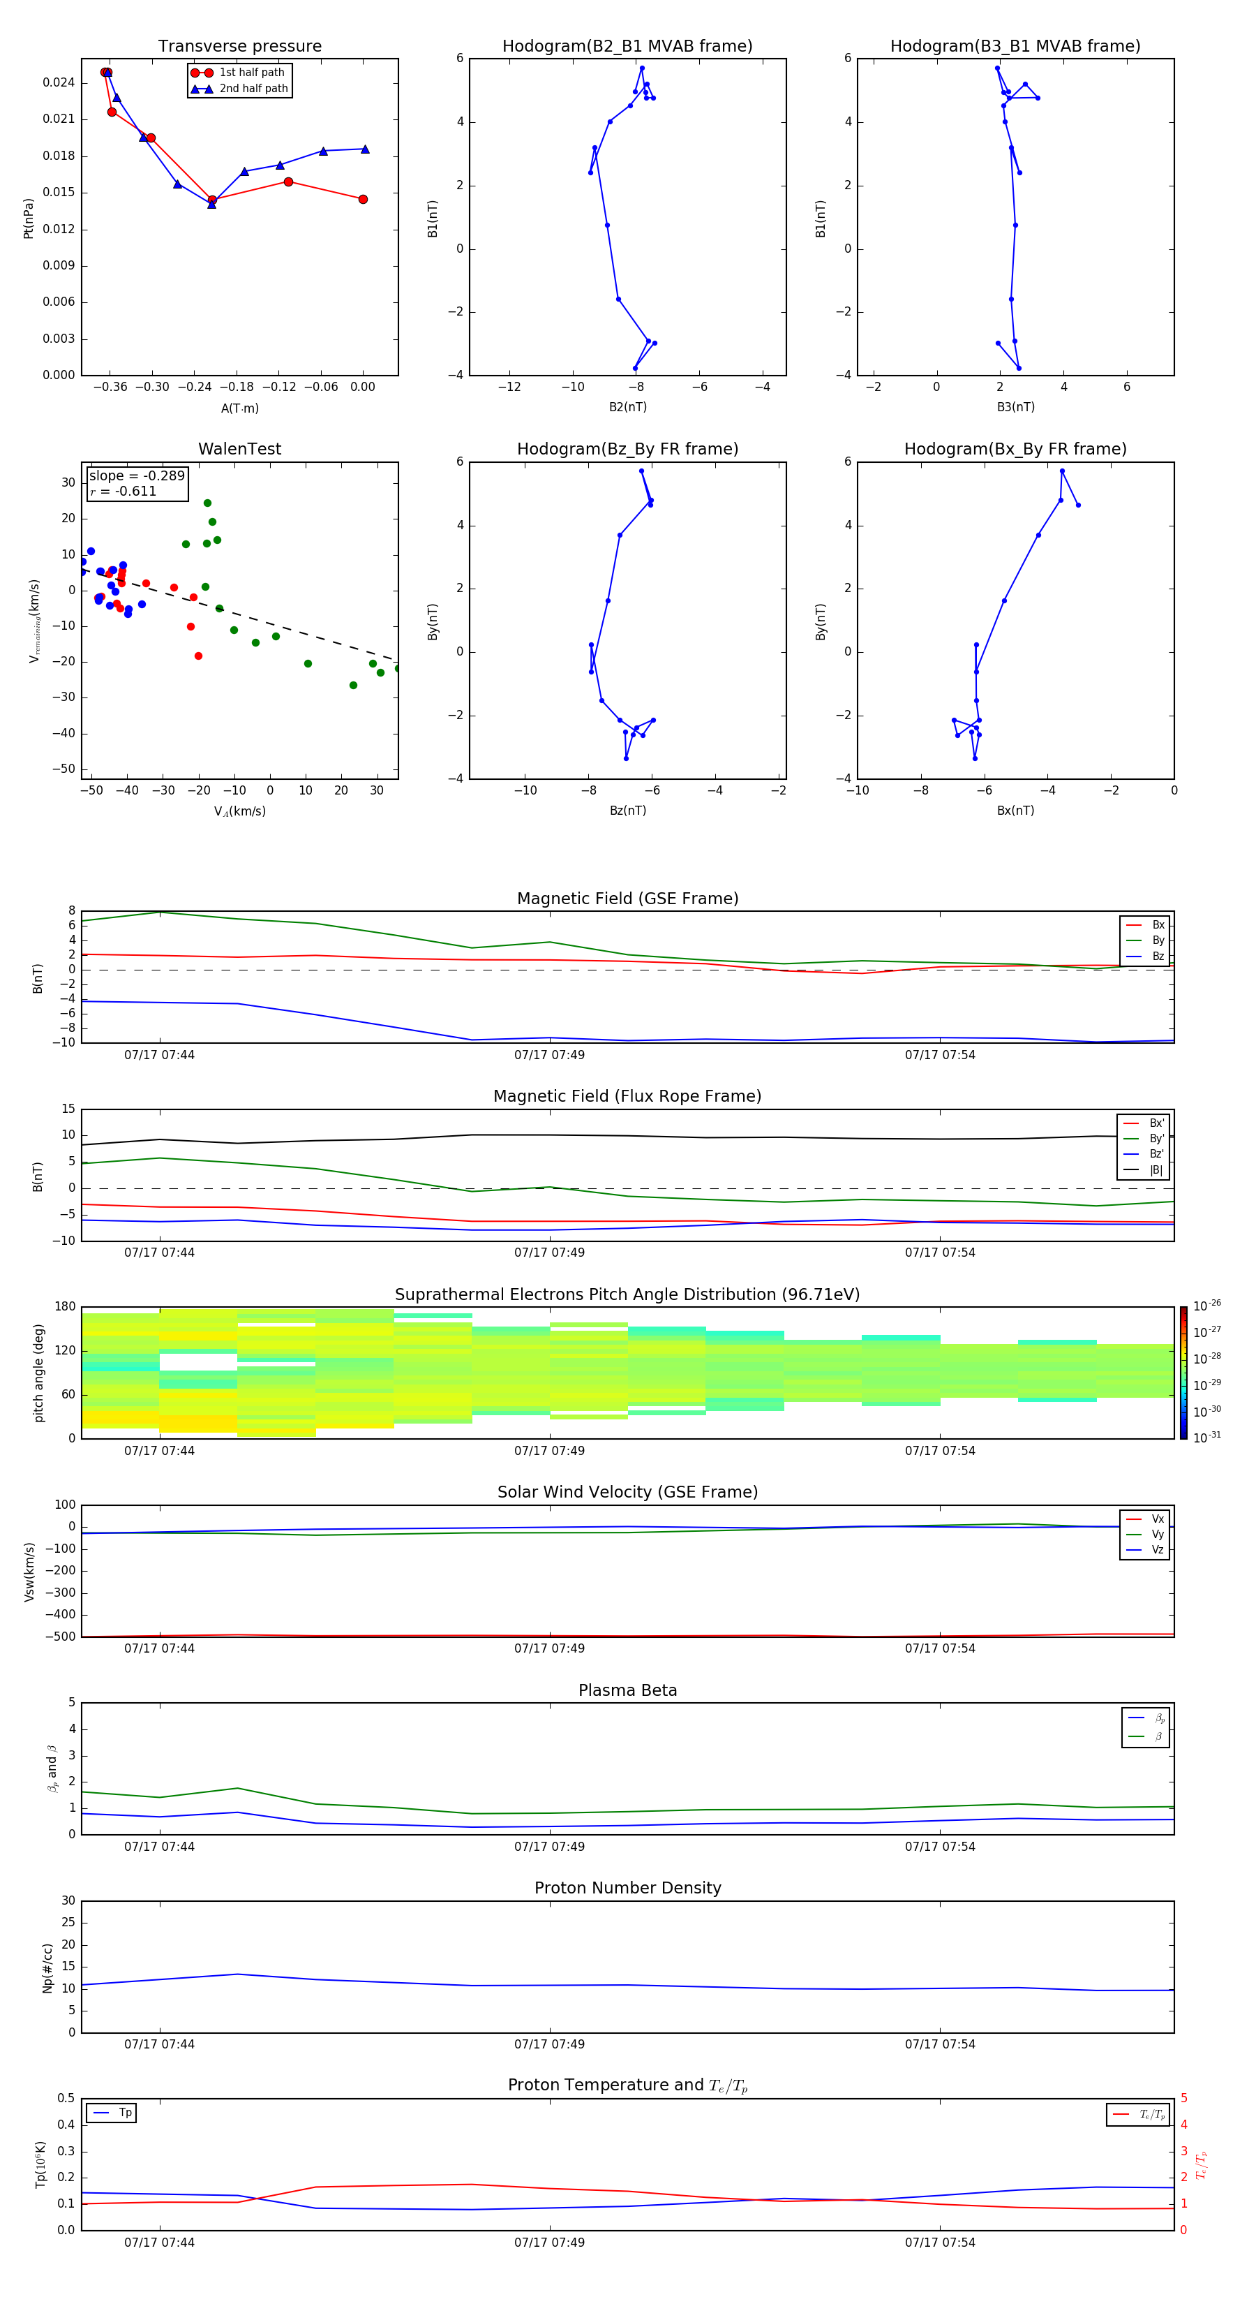Screen dimensions: 1256x2304
Task: Click the 'r = -0.611' annotation
Action: (x=123, y=491)
